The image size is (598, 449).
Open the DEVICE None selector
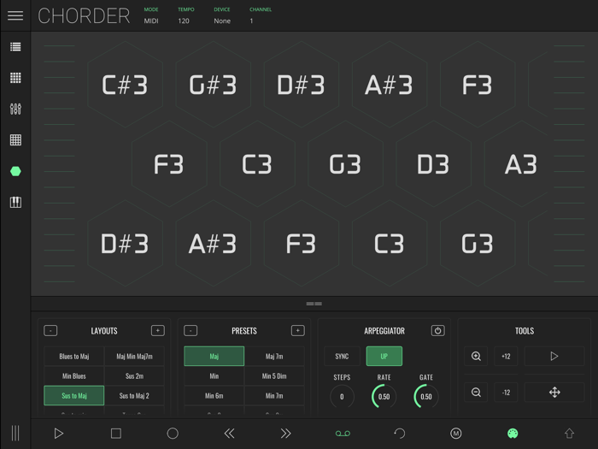pyautogui.click(x=222, y=15)
